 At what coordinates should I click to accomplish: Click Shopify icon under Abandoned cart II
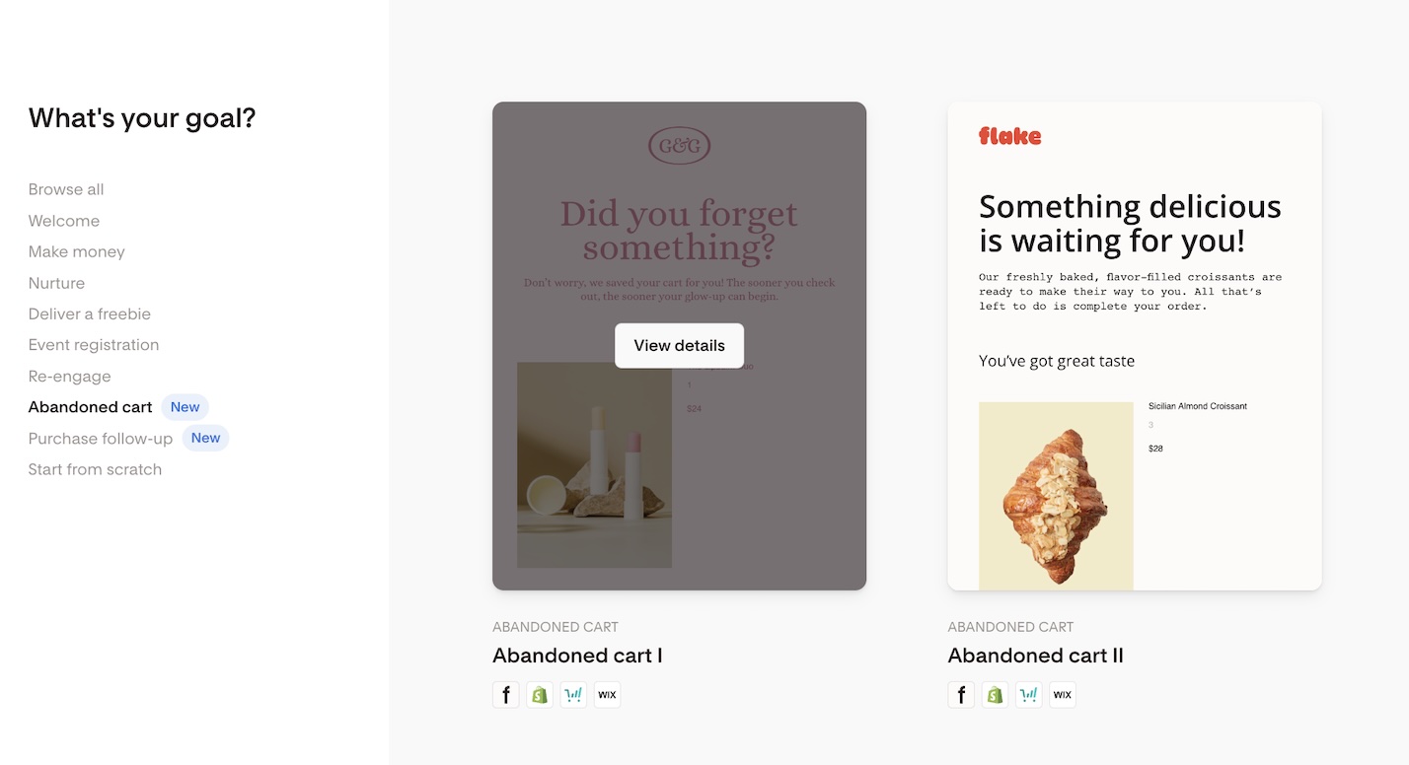coord(995,695)
